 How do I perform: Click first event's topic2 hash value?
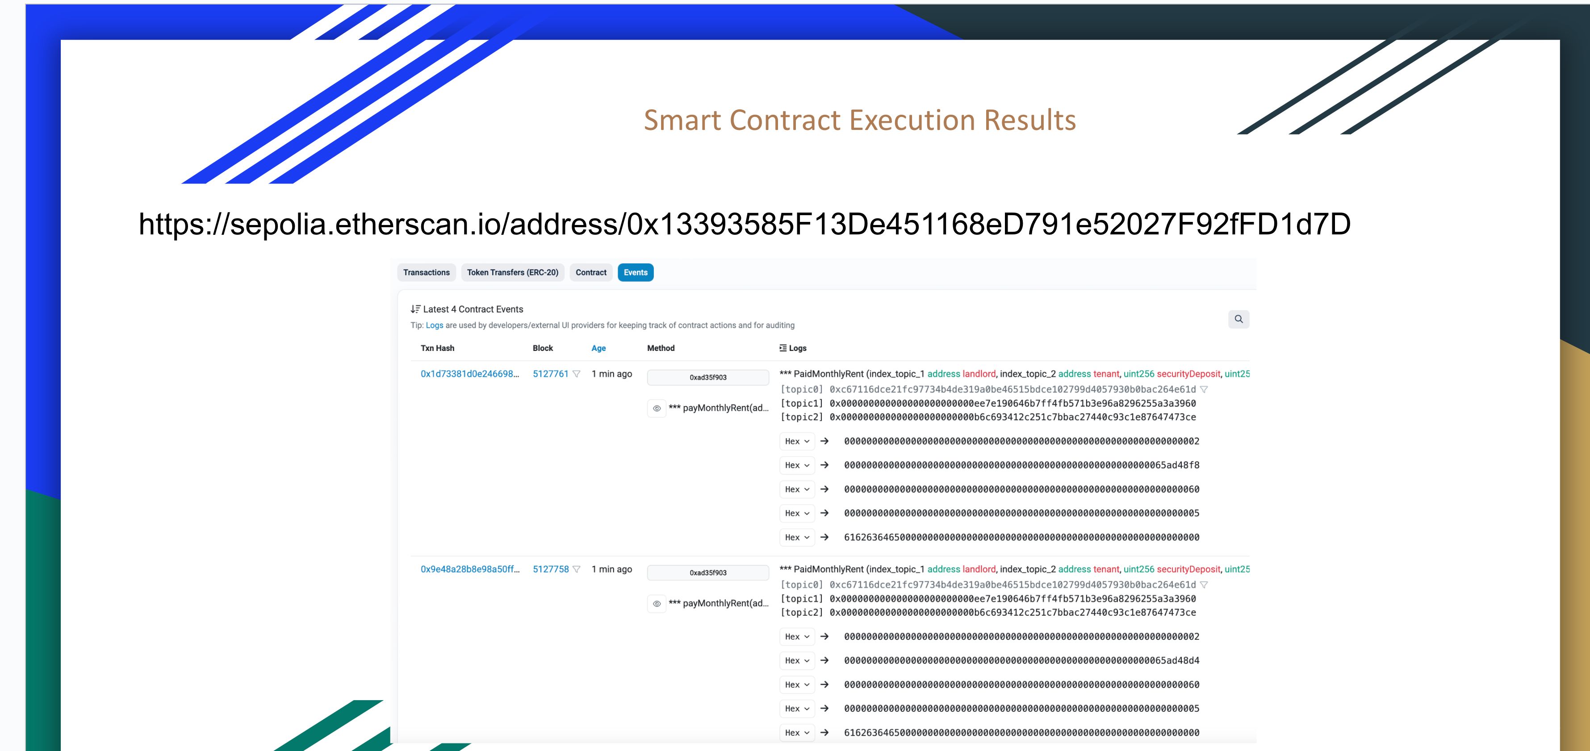point(1013,417)
